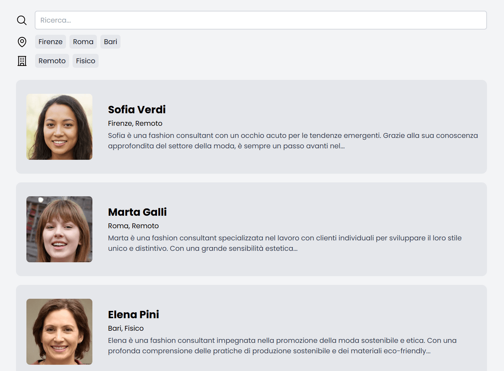Focus the Ricerca search field
Viewport: 504px width, 371px height.
[261, 20]
